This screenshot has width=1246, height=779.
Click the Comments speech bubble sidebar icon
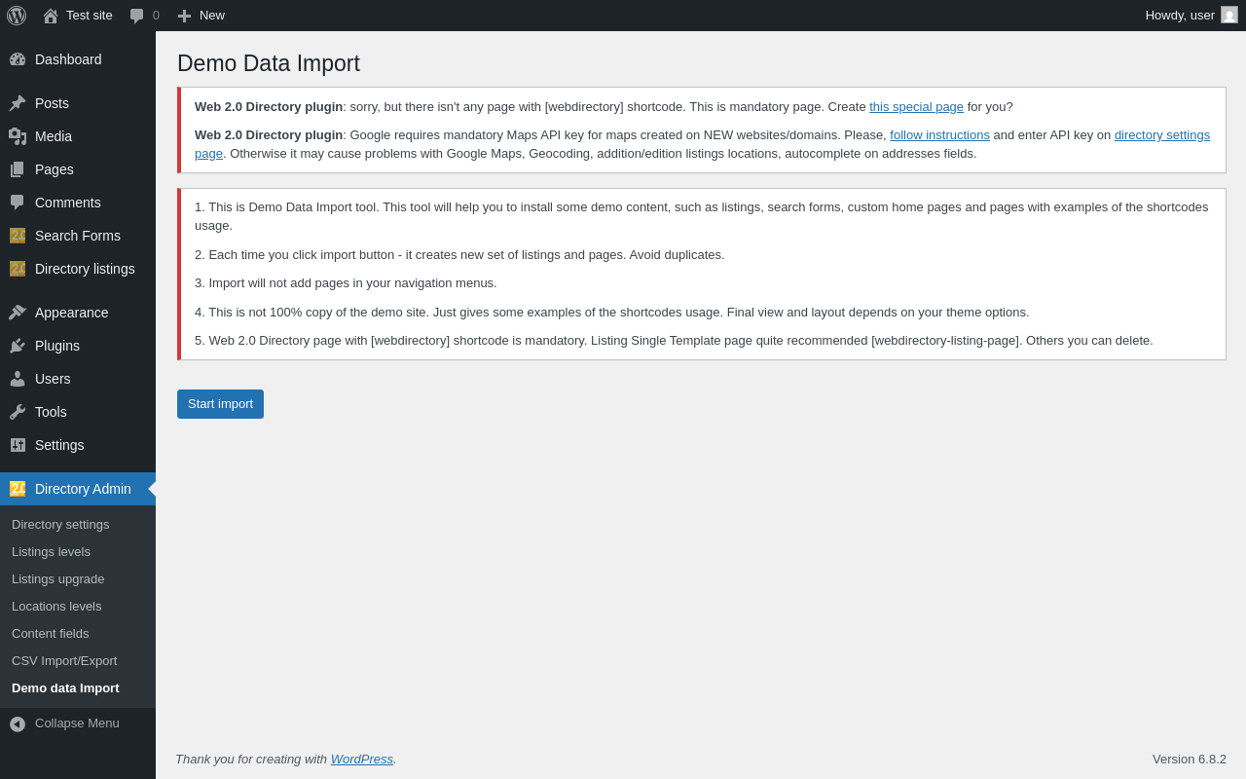[18, 203]
